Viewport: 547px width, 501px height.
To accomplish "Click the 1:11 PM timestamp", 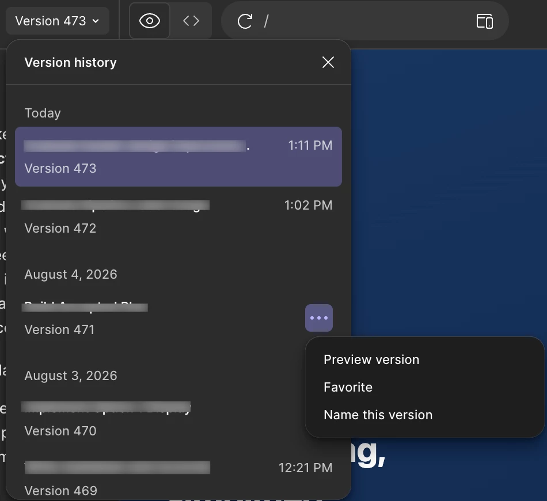I will [310, 146].
